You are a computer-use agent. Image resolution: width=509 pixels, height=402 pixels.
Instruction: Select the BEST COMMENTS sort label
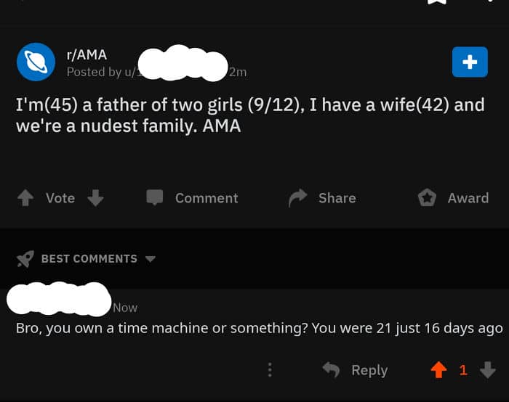89,259
